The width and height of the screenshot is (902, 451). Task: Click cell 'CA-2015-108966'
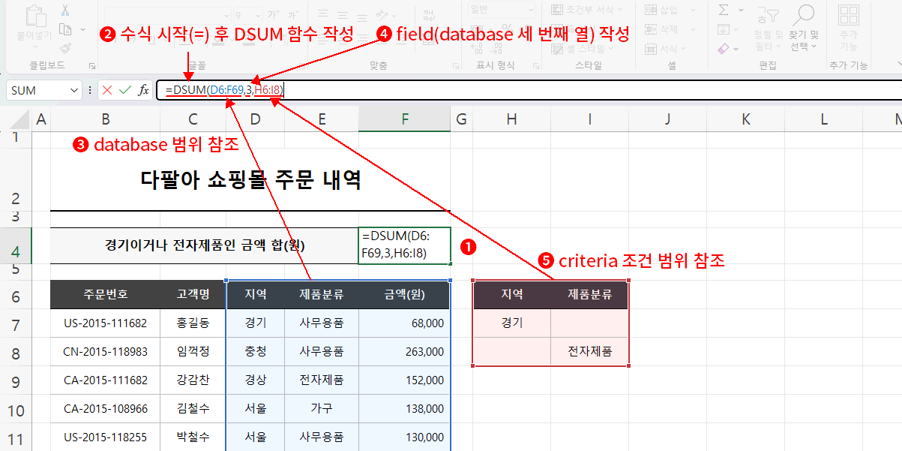[105, 410]
